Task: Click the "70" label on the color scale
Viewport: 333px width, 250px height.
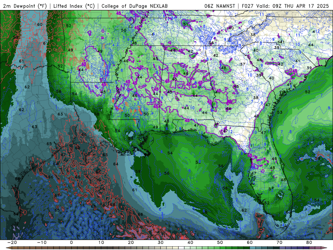Action: click(279, 242)
